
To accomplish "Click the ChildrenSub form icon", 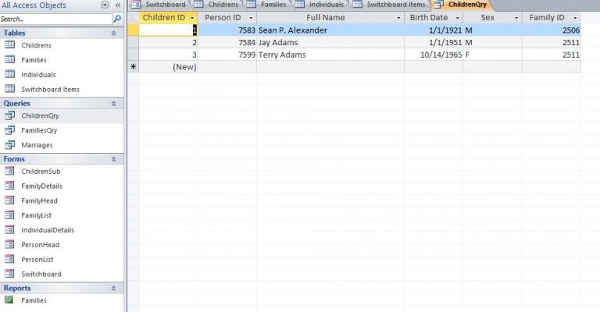I will [9, 171].
